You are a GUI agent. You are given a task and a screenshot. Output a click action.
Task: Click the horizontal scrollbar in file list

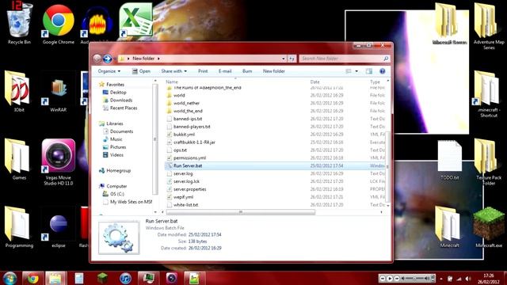[x=241, y=212]
